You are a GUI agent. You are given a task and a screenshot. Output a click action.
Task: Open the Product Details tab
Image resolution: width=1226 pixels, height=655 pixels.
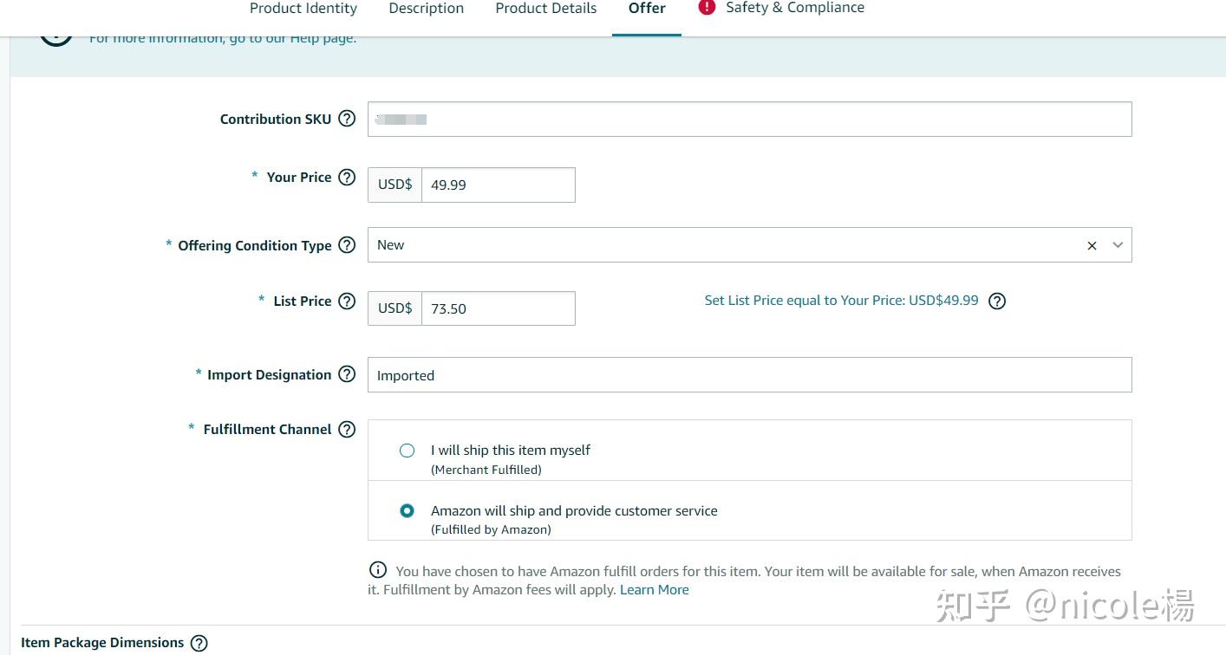coord(545,9)
